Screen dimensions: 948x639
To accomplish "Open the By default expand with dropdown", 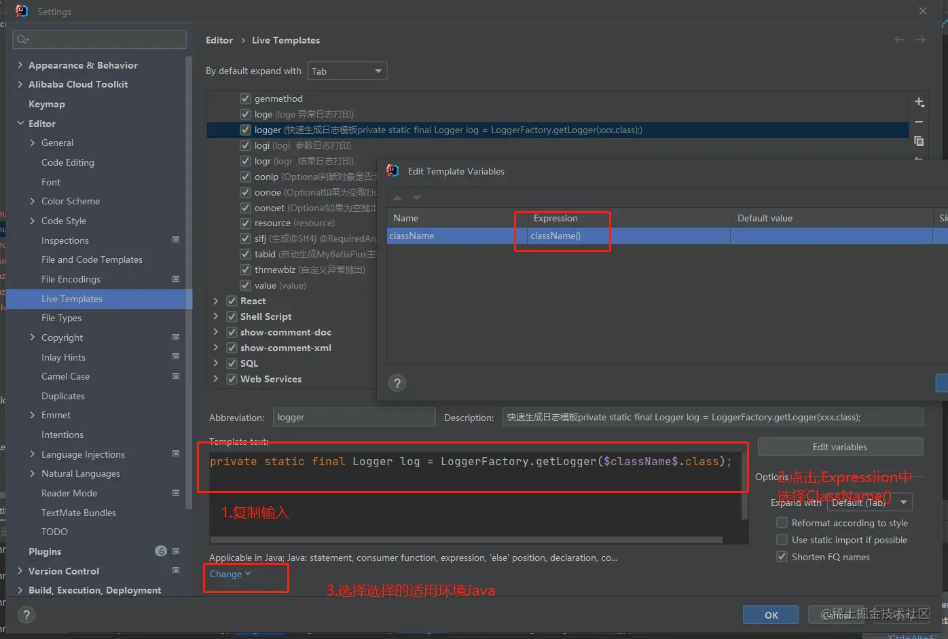I will coord(347,71).
